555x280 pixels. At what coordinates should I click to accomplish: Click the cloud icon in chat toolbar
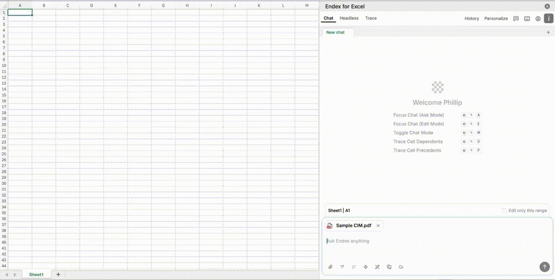tap(401, 267)
